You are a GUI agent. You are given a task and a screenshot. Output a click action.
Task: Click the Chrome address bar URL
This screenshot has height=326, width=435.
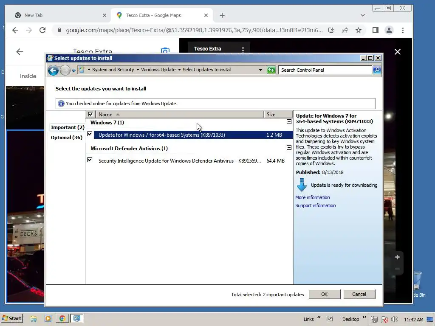194,30
